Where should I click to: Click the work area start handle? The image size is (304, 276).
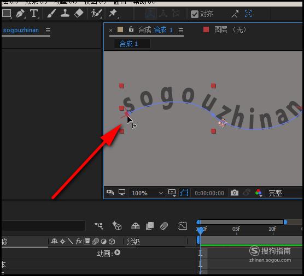[198, 240]
